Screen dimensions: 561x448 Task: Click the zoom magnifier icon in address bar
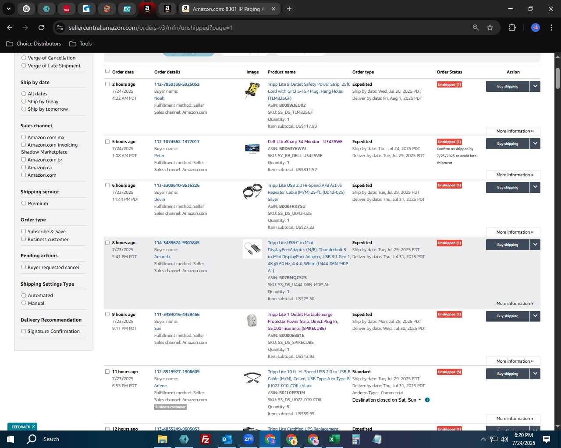476,28
